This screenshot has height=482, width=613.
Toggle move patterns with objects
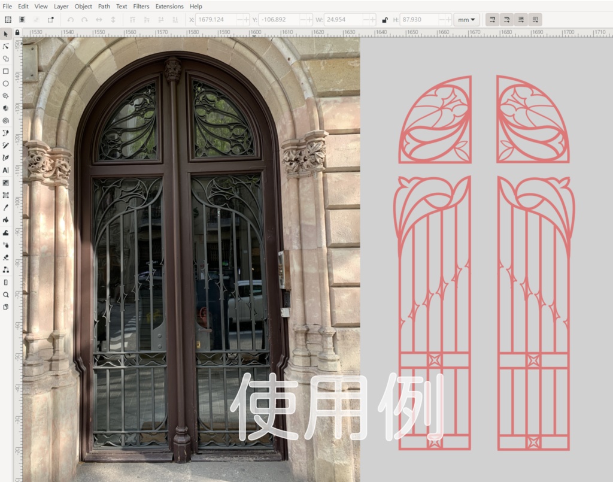[535, 20]
